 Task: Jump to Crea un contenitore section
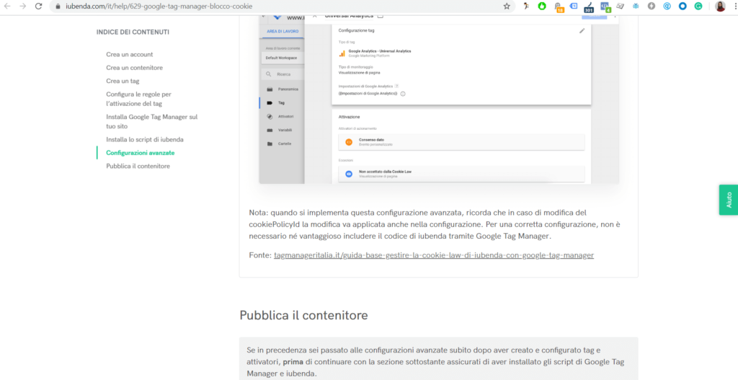coord(135,67)
